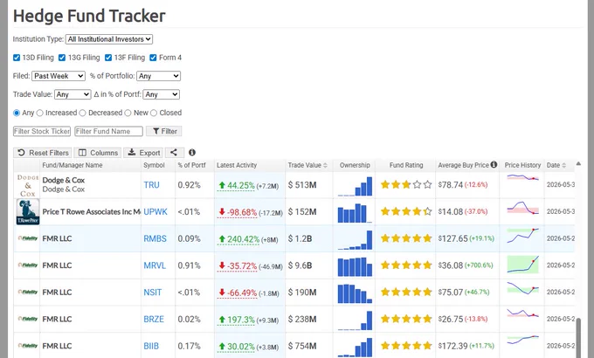
Task: Click the Symbol column header
Action: click(x=154, y=165)
